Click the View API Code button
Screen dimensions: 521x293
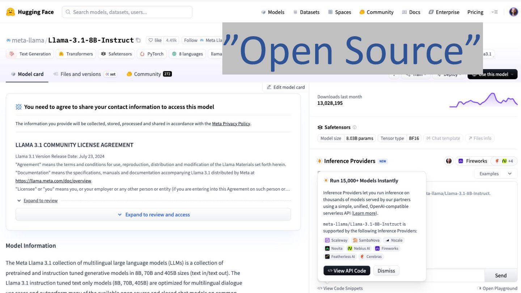click(x=347, y=271)
